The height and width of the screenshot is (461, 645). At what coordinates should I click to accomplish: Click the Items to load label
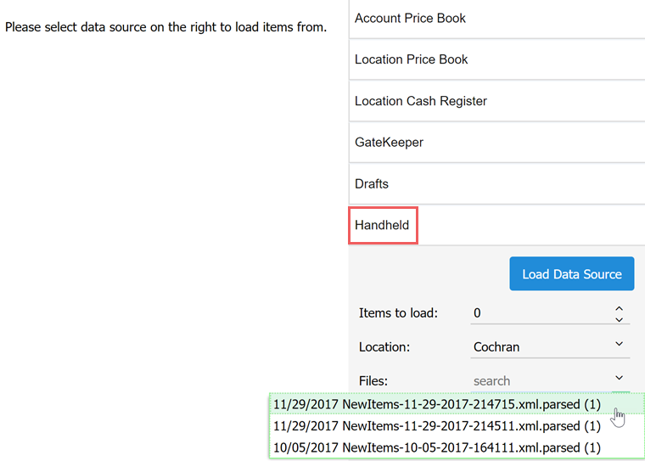(398, 313)
